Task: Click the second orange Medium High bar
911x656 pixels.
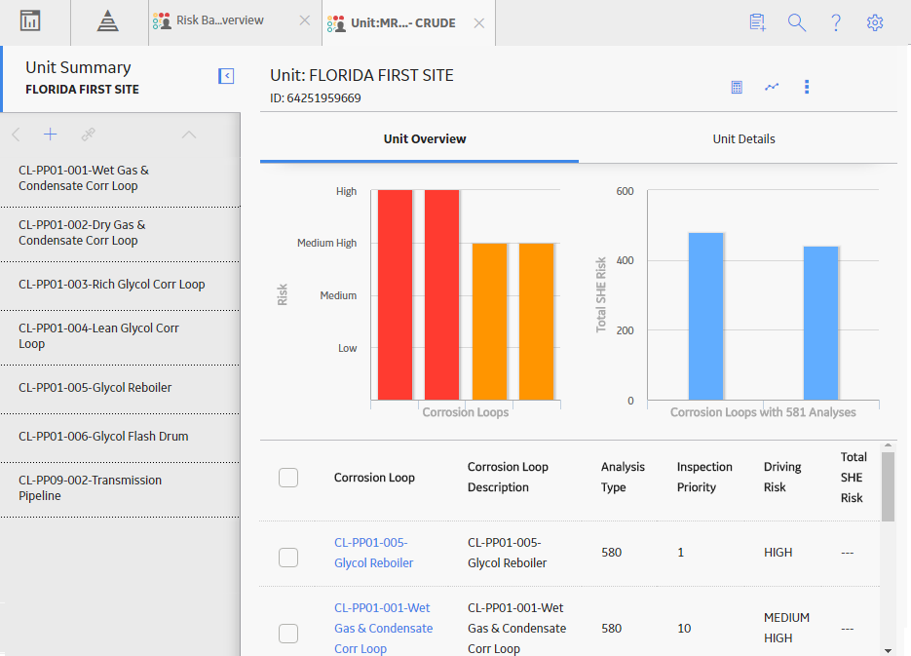Action: tap(536, 322)
